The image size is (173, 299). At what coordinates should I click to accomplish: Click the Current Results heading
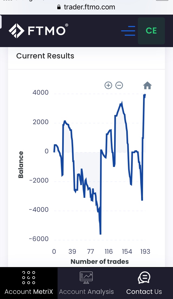coord(45,56)
